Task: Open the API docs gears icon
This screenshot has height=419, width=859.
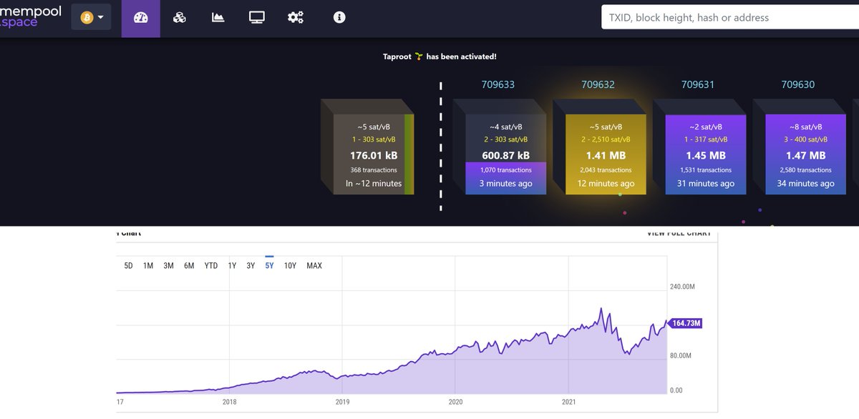Action: [296, 17]
